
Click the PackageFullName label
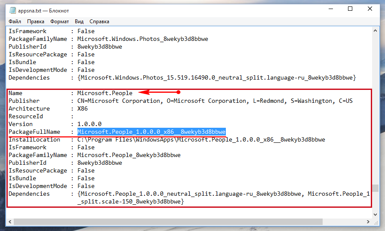[x=34, y=132]
